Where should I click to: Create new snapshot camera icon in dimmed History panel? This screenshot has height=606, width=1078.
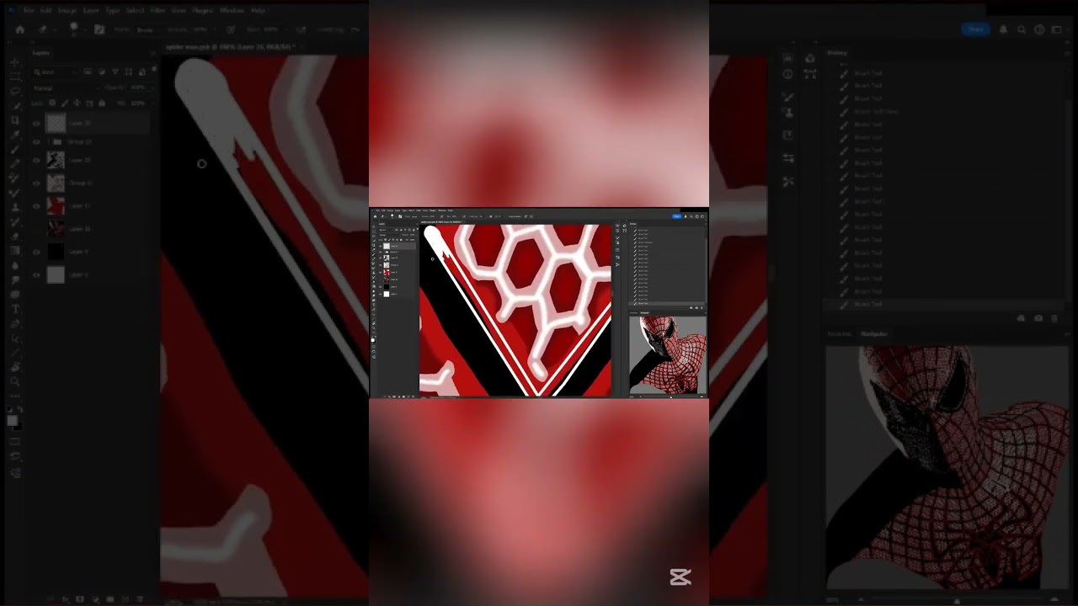(1038, 318)
